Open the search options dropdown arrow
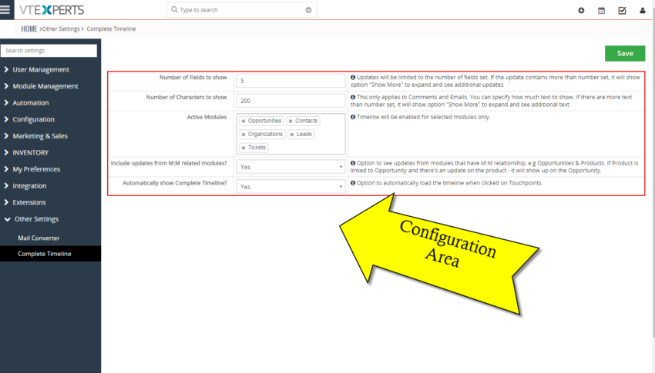 pos(308,9)
